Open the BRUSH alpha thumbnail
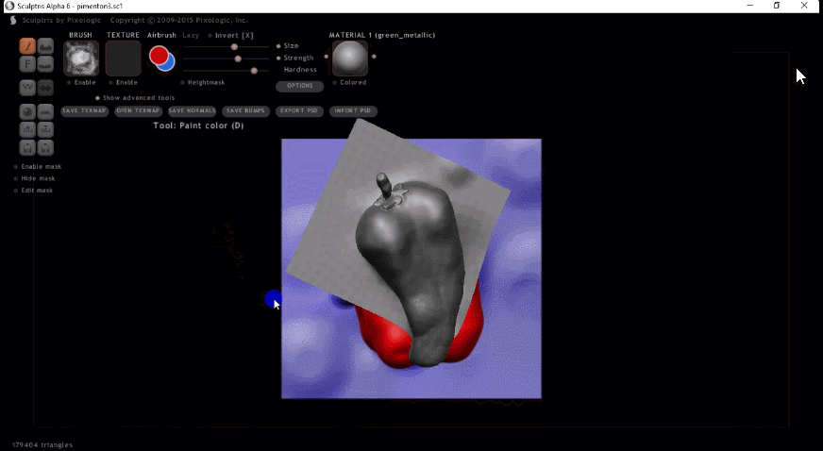The width and height of the screenshot is (823, 451). [x=81, y=58]
